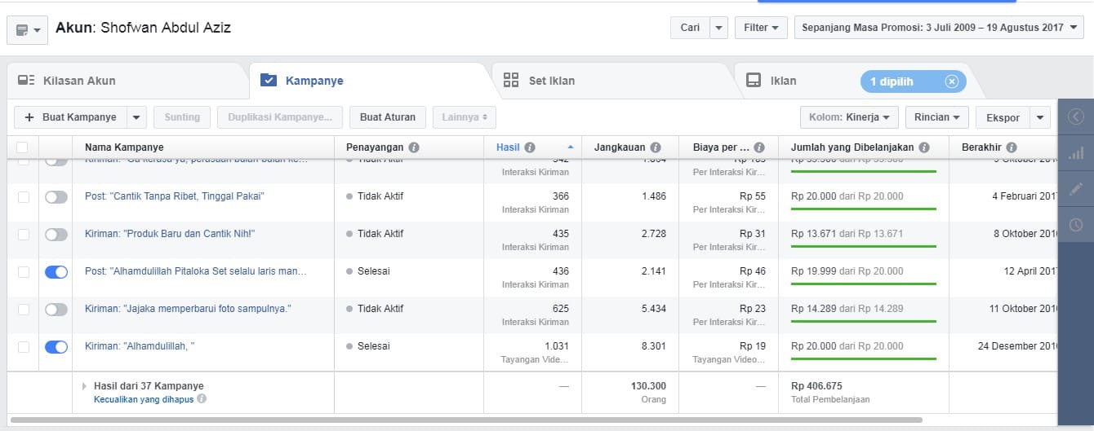This screenshot has height=431, width=1094.
Task: Collapse the right side panel arrow icon
Action: tap(1076, 117)
